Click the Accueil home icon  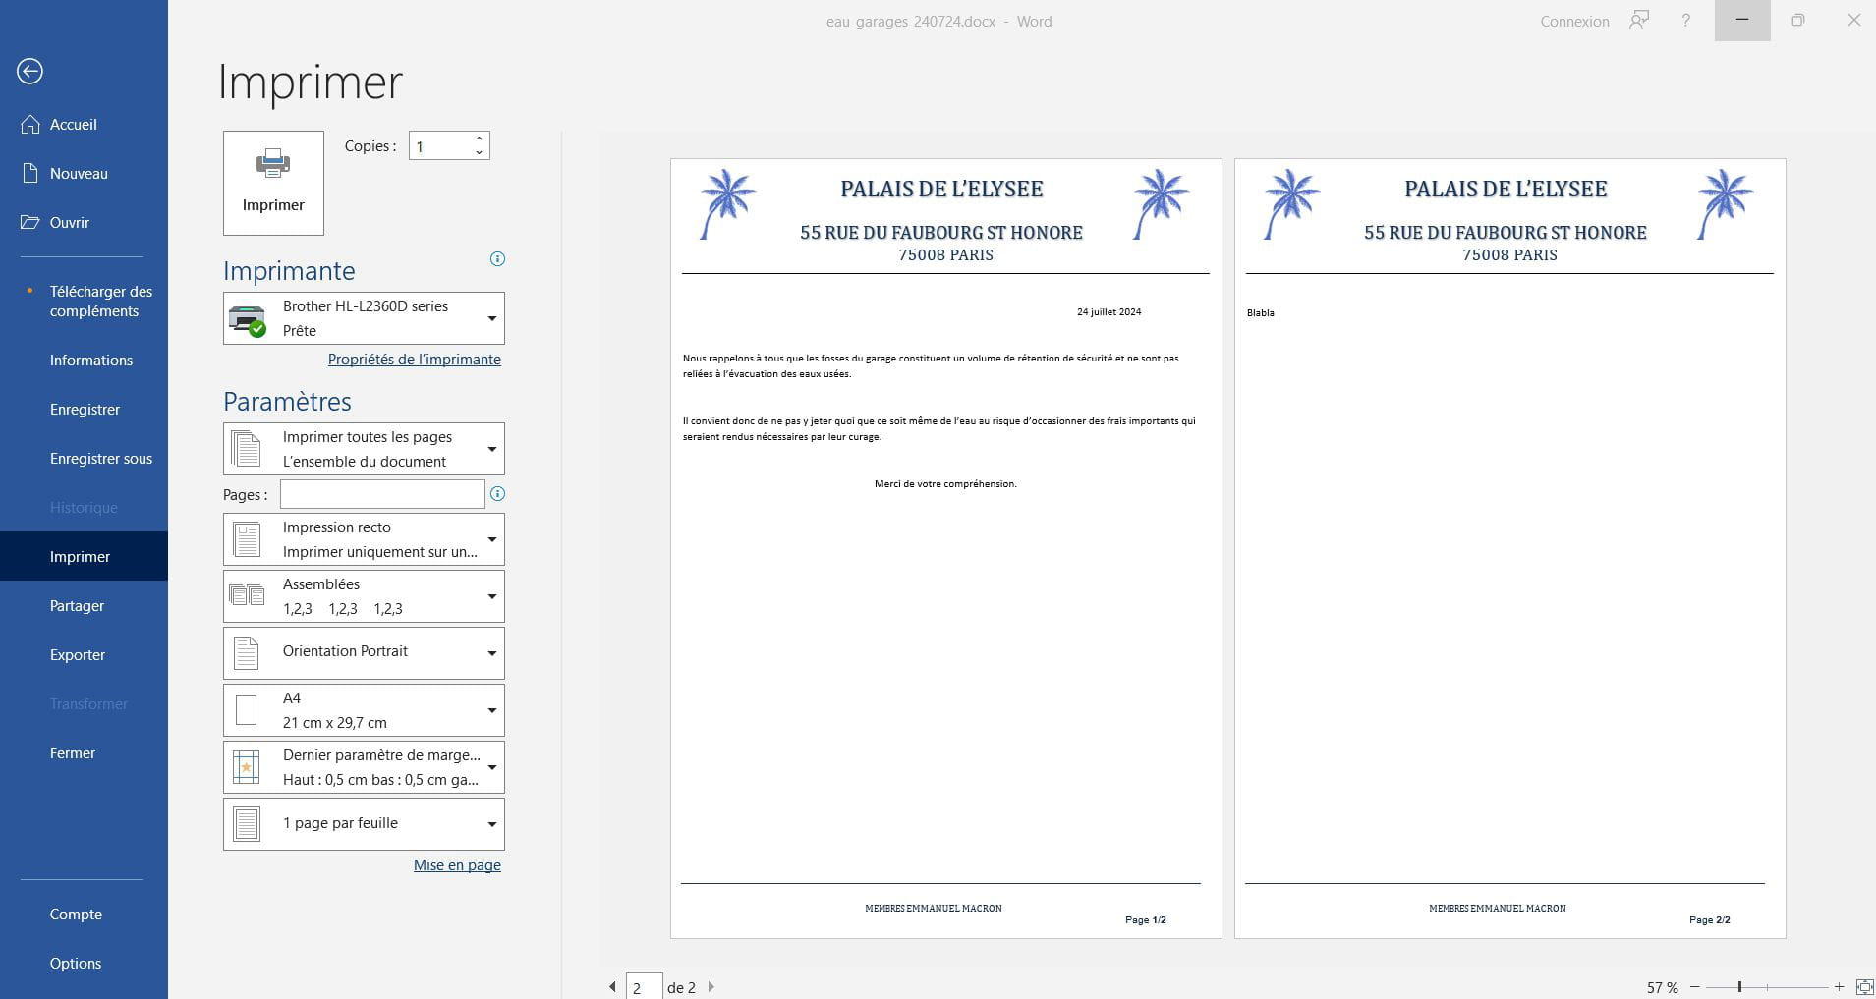pos(30,125)
